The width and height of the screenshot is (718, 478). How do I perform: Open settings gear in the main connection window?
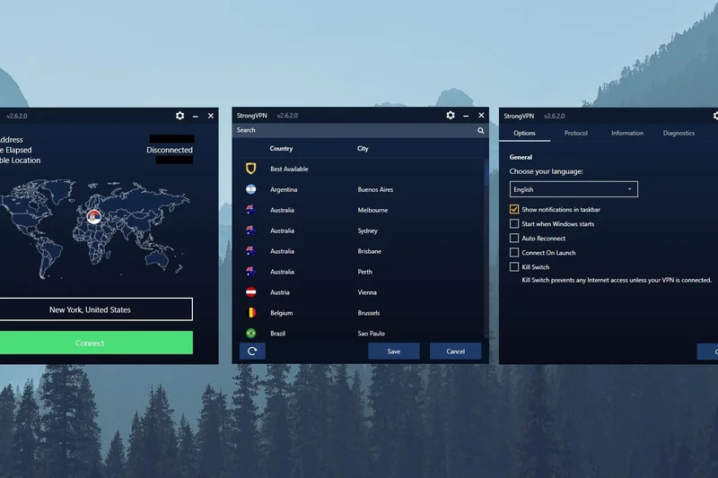pyautogui.click(x=180, y=116)
